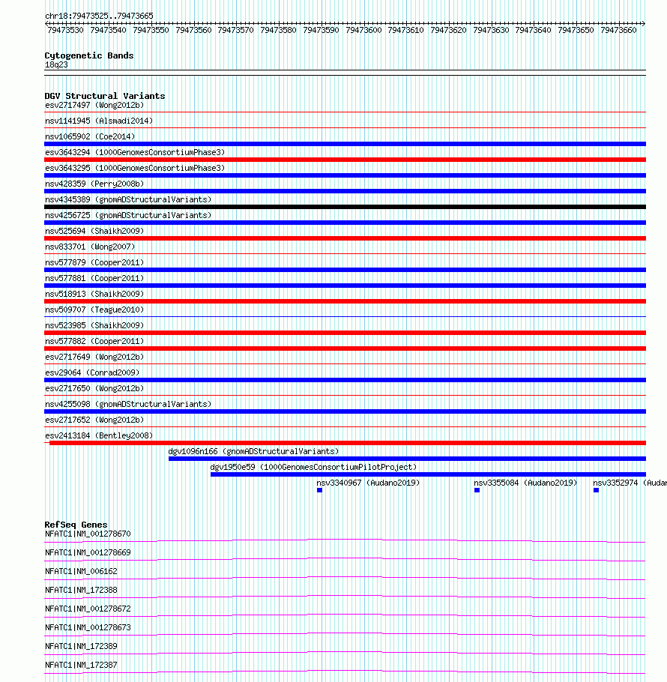Click nsv577881 (Cooper2011) variant label

pyautogui.click(x=94, y=278)
